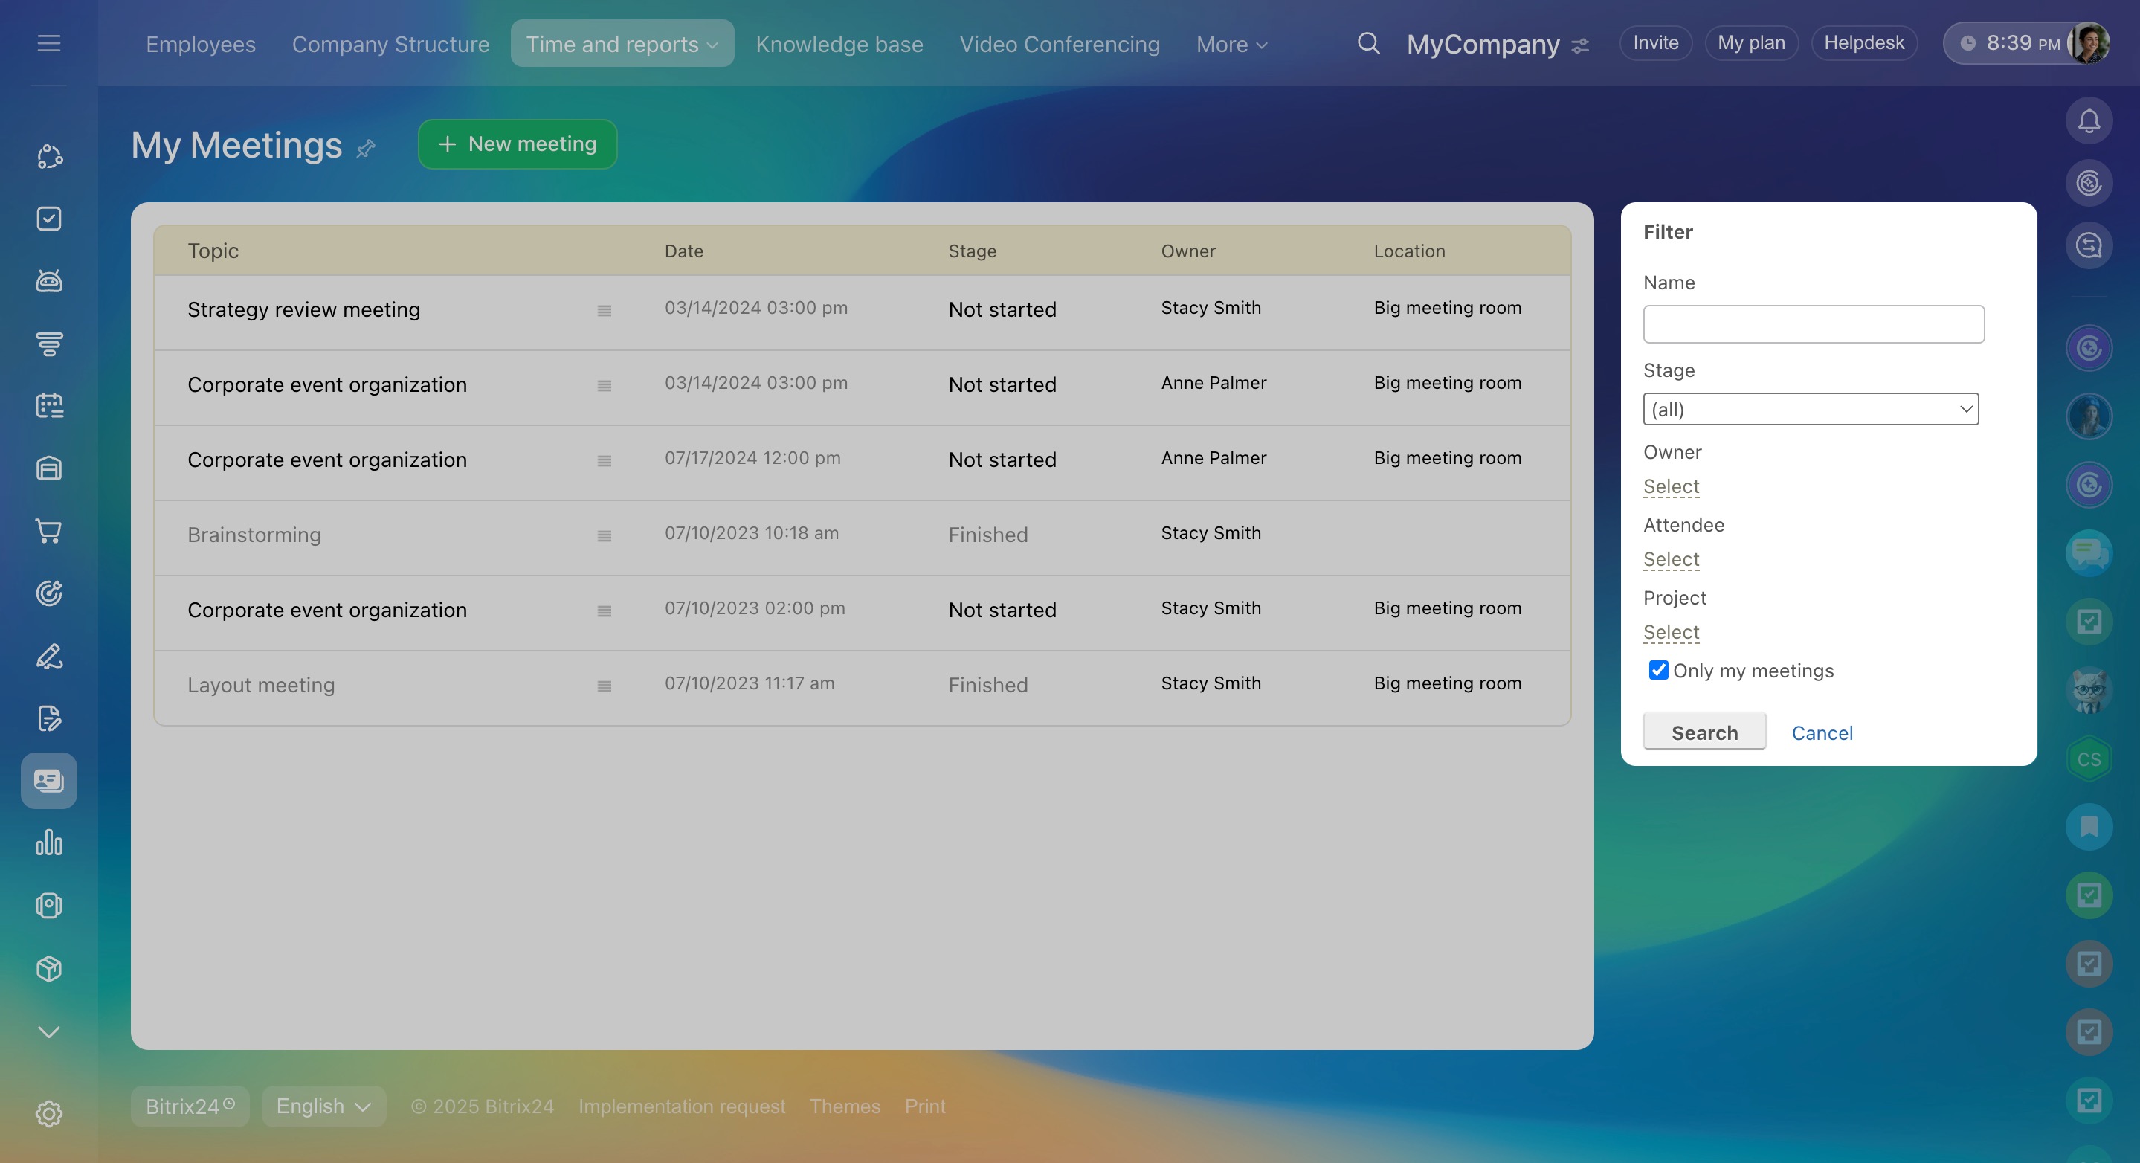Open the tasks checkmark sidebar icon
This screenshot has height=1163, width=2140.
point(49,219)
